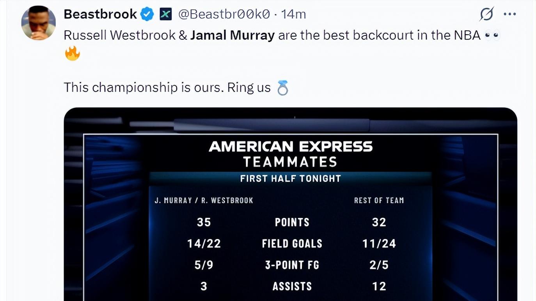Click the Grok slashed-circle icon
The image size is (536, 301).
click(x=486, y=14)
